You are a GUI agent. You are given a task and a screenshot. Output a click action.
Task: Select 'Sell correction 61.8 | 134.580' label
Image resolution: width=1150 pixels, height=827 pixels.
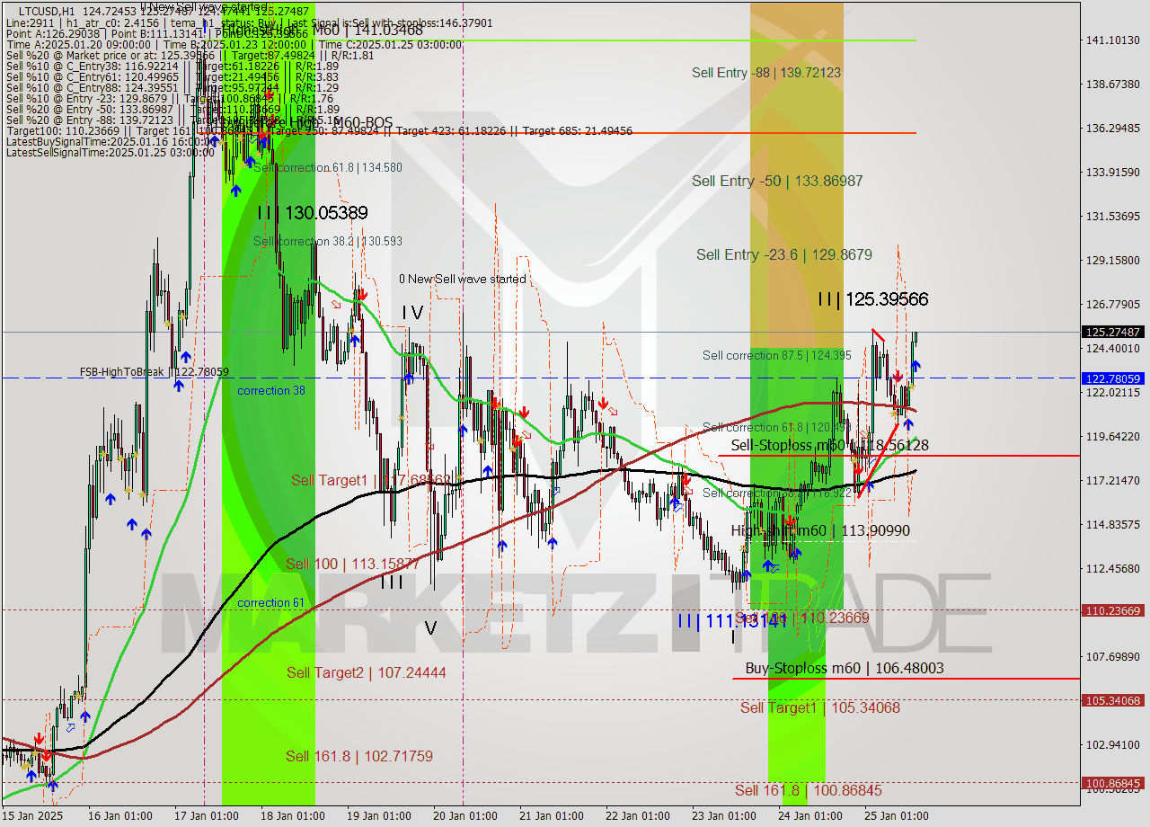(328, 167)
